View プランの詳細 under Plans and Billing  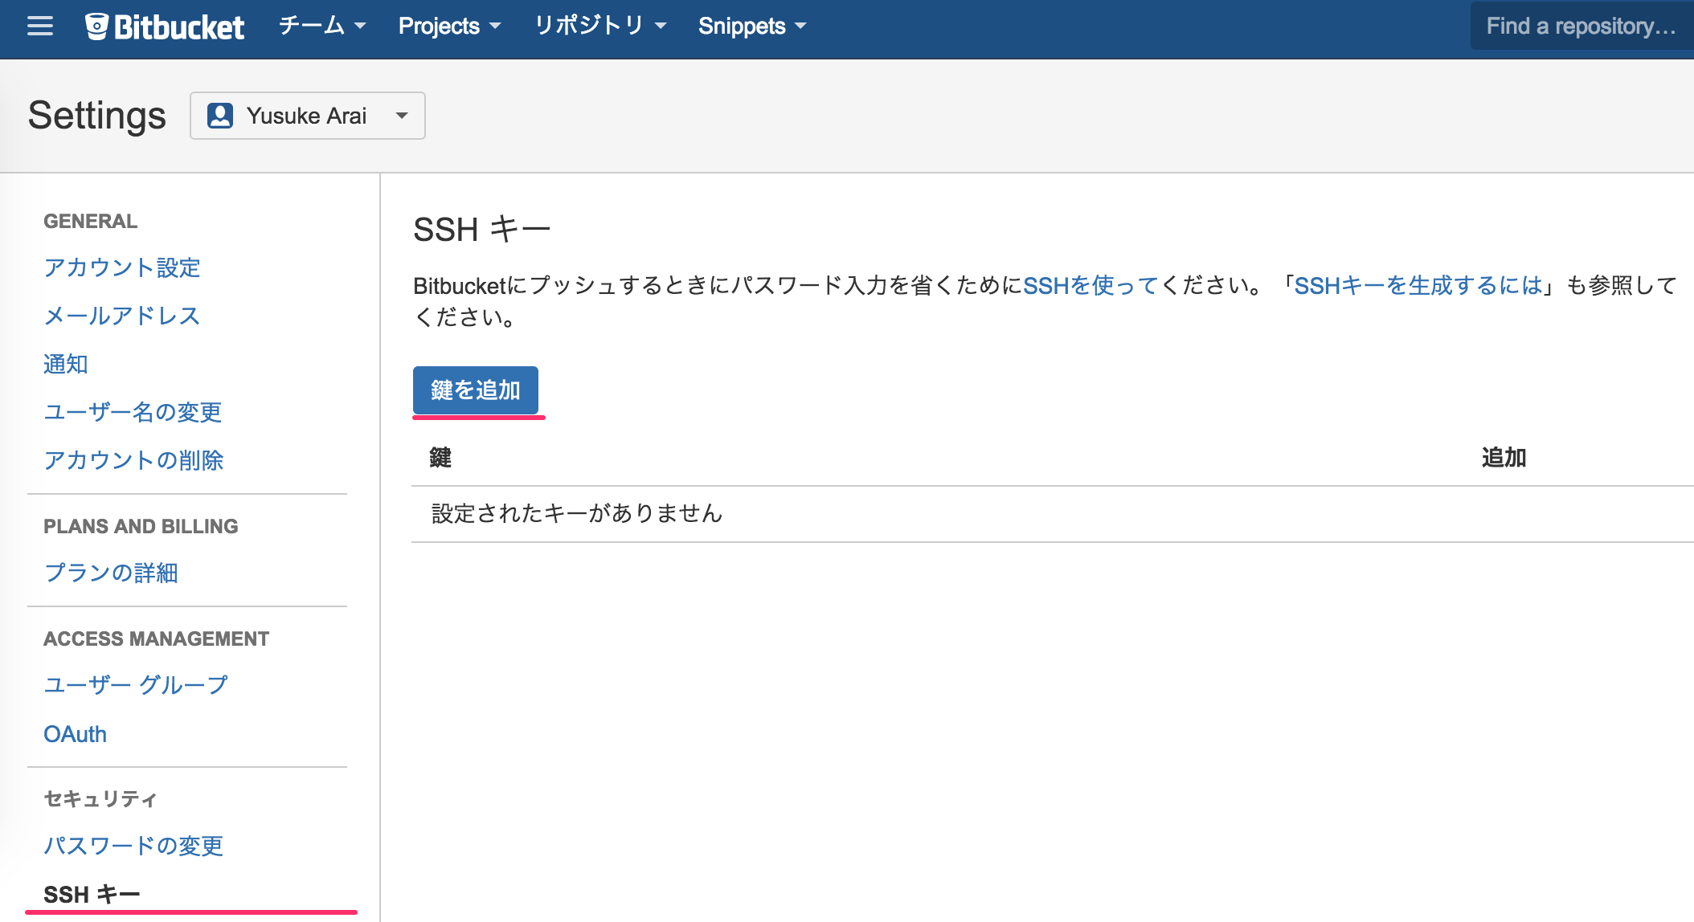111,573
